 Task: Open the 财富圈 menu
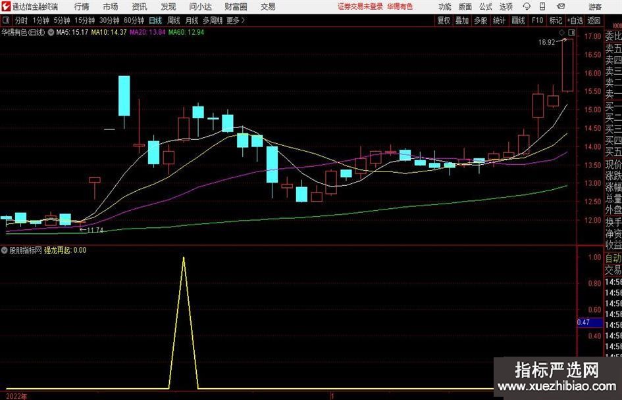point(236,7)
